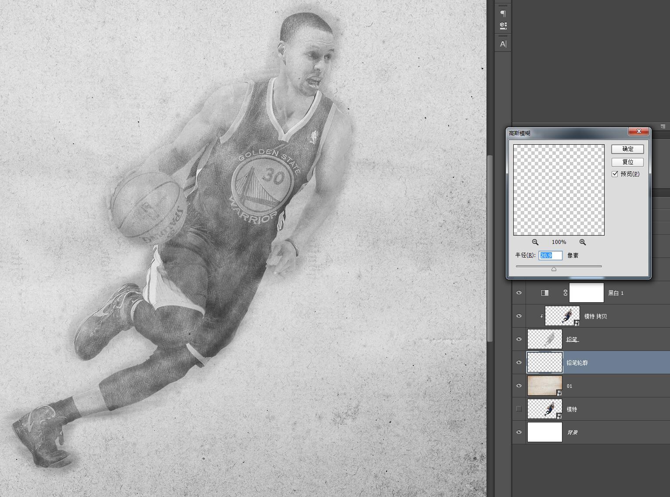This screenshot has height=497, width=670.
Task: Select the 01 layer thumbnail
Action: coord(545,386)
